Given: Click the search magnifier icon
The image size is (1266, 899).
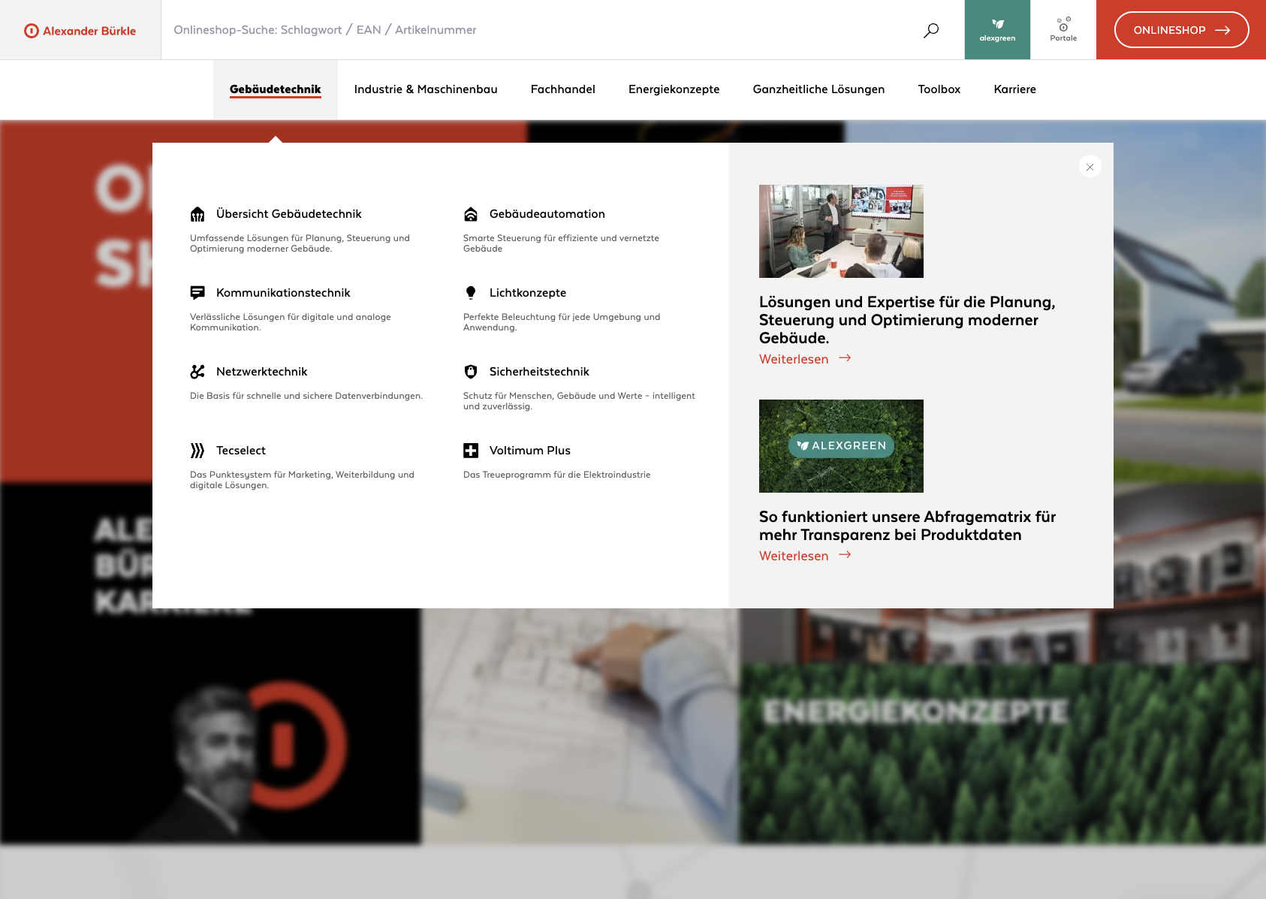Looking at the screenshot, I should (930, 29).
